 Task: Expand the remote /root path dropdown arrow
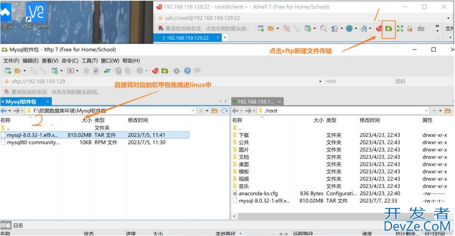pyautogui.click(x=426, y=111)
